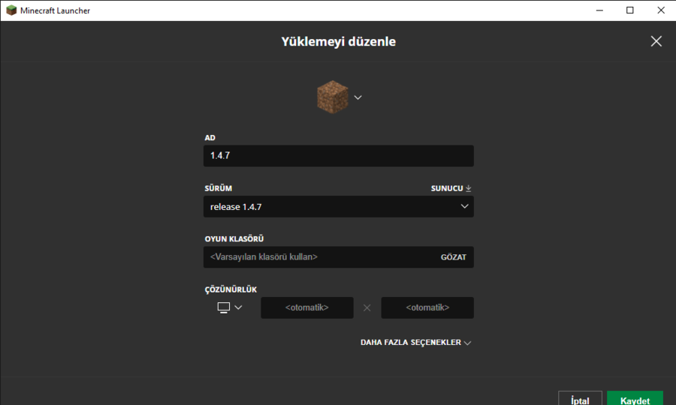This screenshot has height=405, width=676.
Task: Open the monitor resolution preset dropdown
Action: click(x=230, y=307)
